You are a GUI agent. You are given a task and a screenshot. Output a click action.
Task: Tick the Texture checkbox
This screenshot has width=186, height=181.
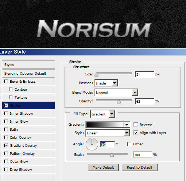[11, 97]
